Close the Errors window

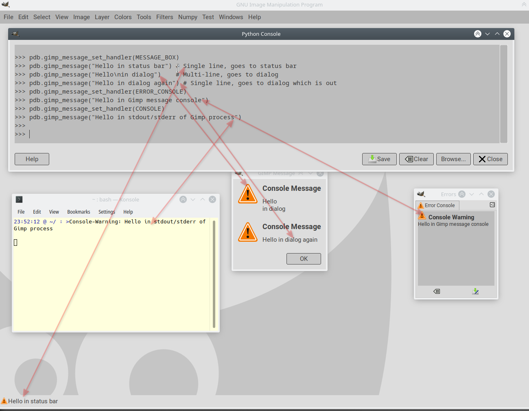click(x=491, y=194)
